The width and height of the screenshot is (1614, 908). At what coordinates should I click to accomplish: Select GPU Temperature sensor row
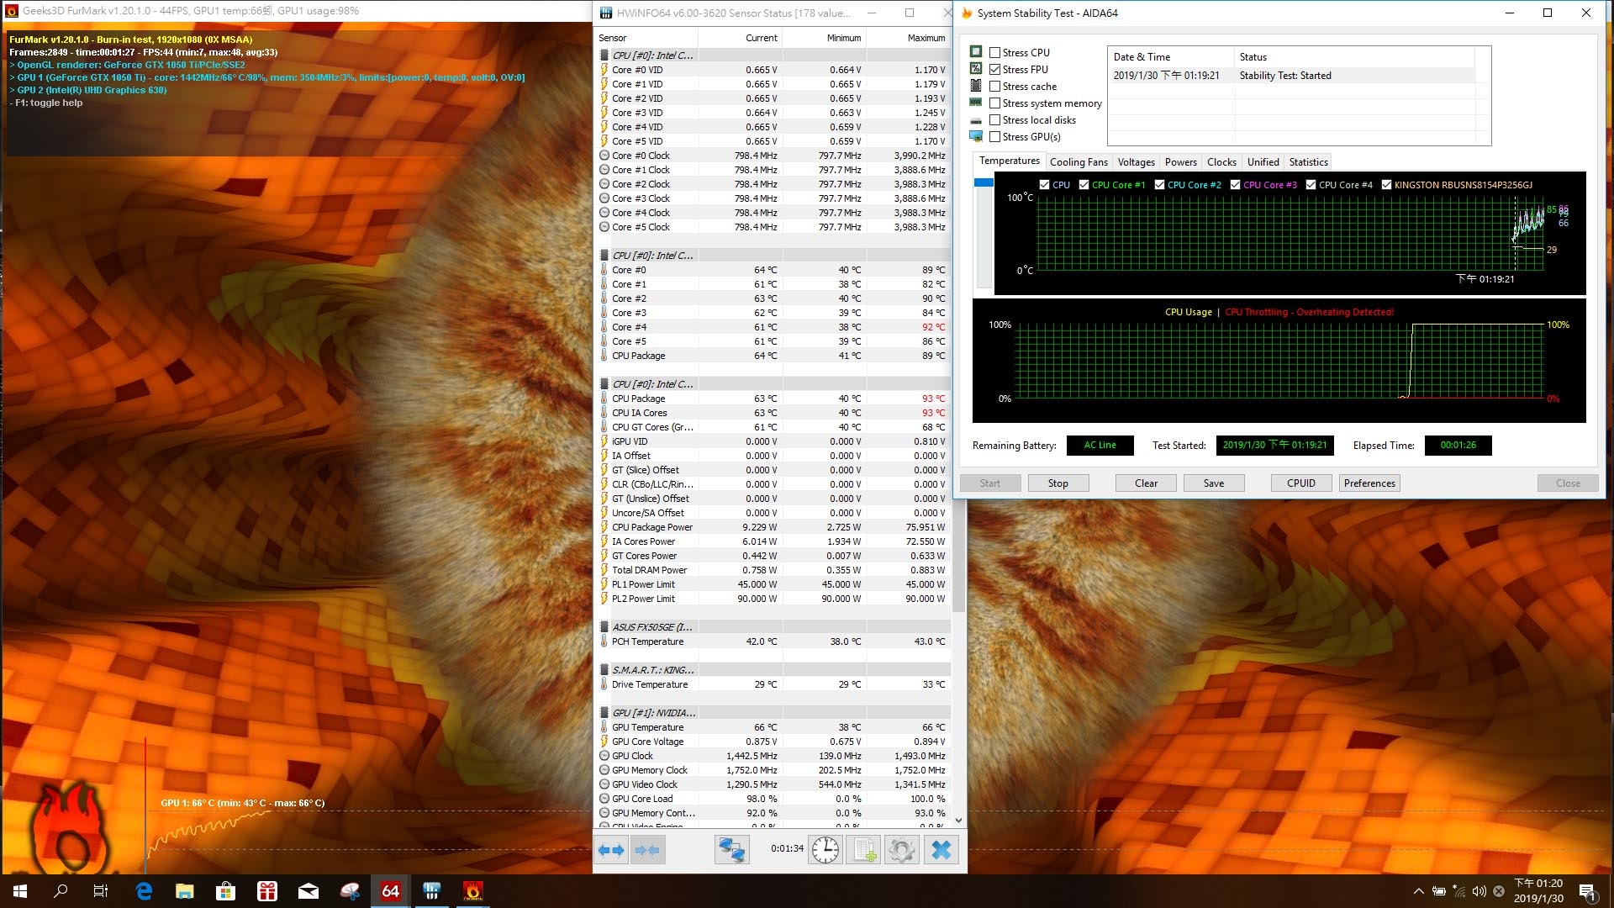(773, 727)
